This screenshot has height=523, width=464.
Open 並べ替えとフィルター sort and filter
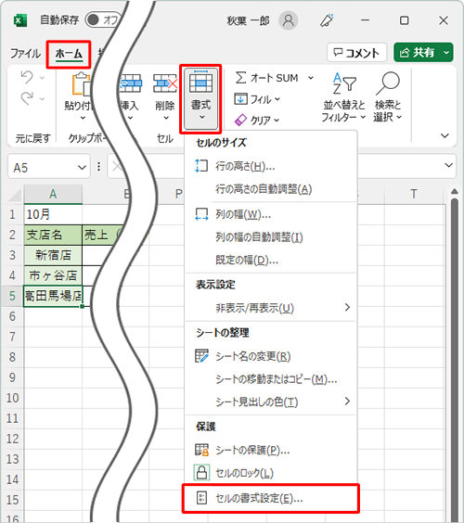(x=343, y=97)
